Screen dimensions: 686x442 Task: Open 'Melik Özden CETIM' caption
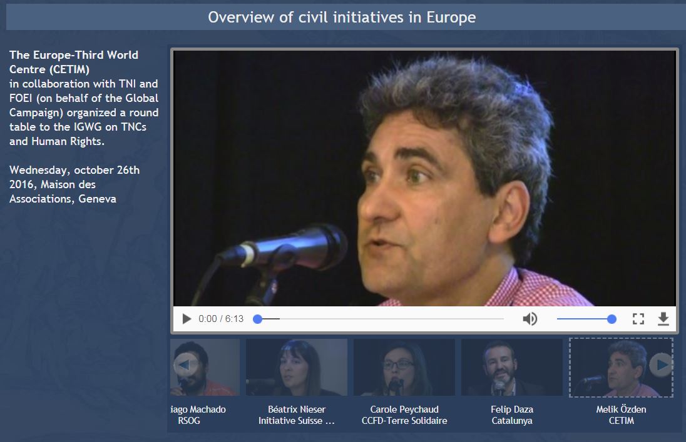point(622,415)
